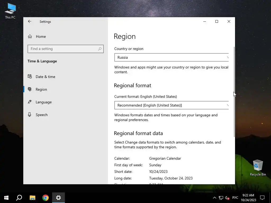Expand the Regional format dropdown
271x203 pixels.
[171, 105]
